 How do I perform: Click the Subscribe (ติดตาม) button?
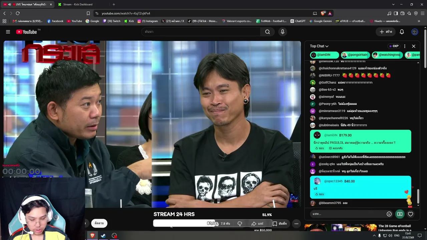click(99, 223)
